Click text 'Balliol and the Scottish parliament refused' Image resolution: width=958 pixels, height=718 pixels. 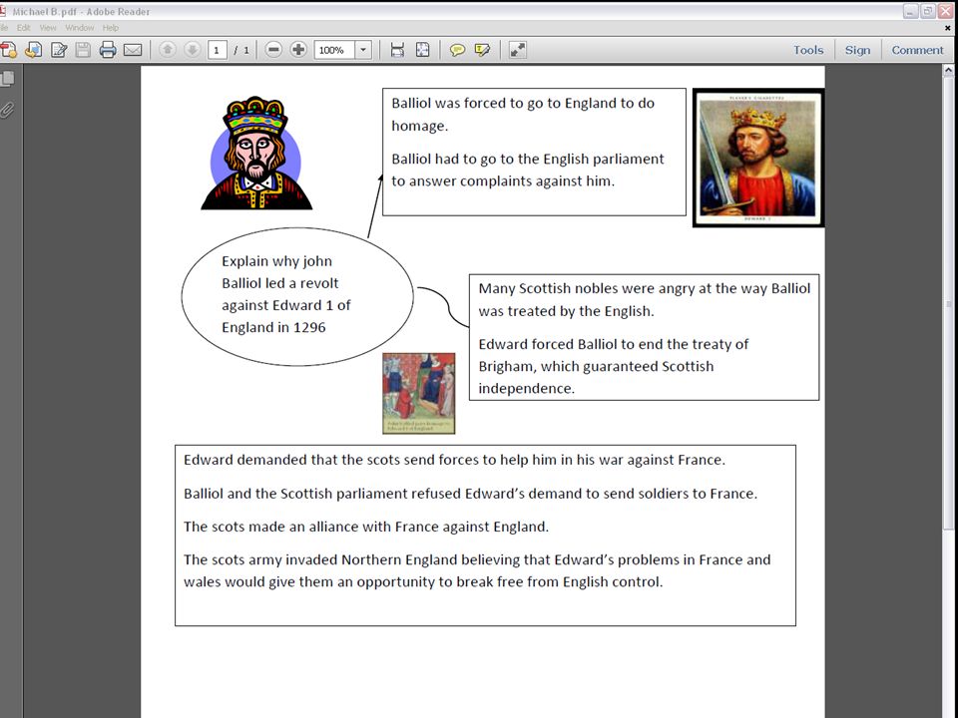[x=322, y=494]
